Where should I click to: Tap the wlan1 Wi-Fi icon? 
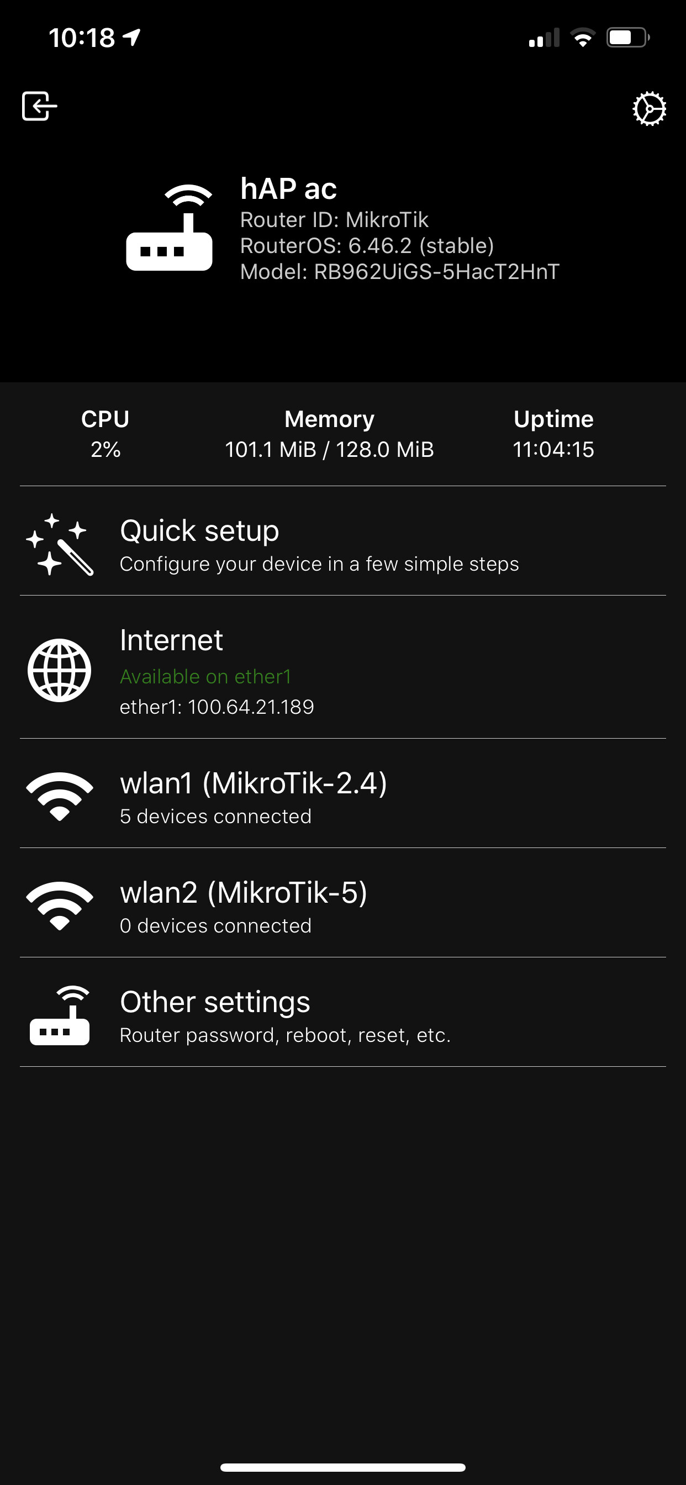coord(60,796)
